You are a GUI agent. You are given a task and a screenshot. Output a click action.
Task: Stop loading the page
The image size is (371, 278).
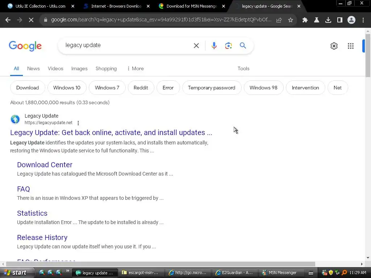[31, 20]
